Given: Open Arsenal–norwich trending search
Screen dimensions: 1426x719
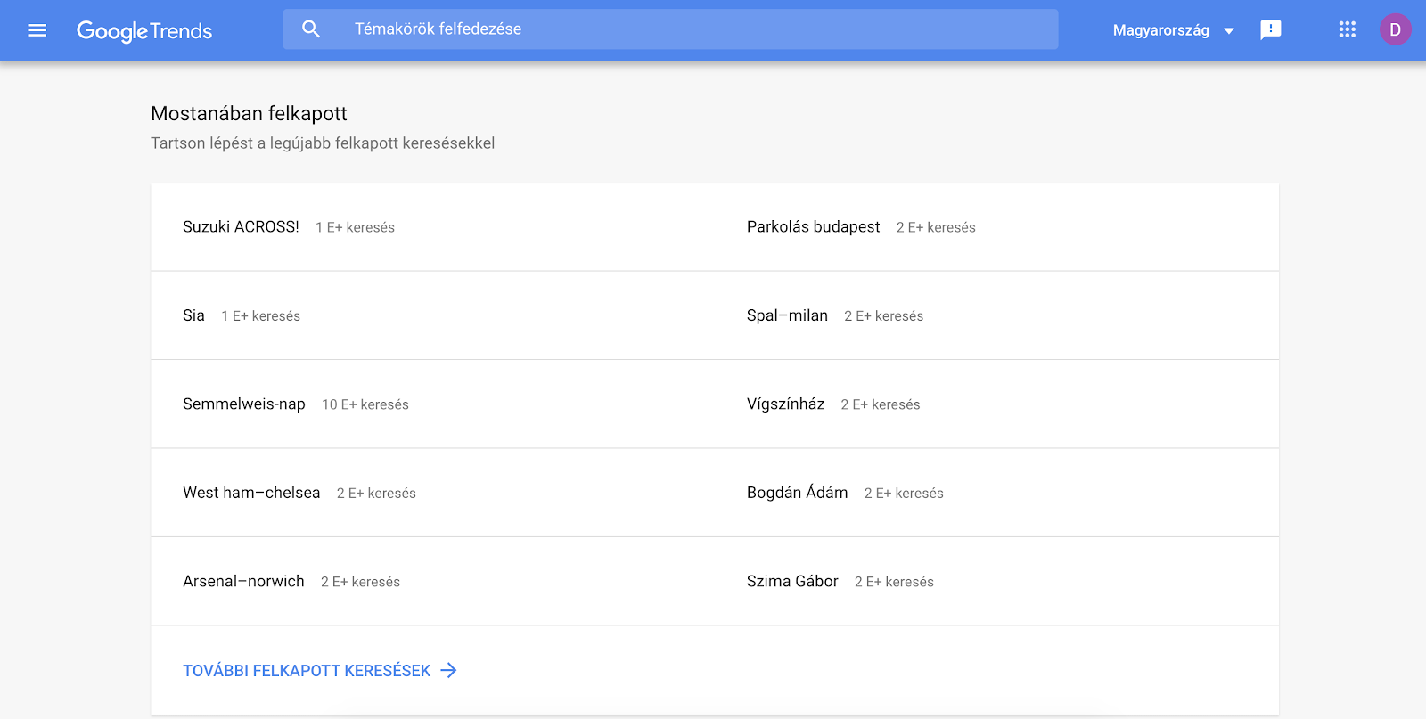Looking at the screenshot, I should click(243, 582).
